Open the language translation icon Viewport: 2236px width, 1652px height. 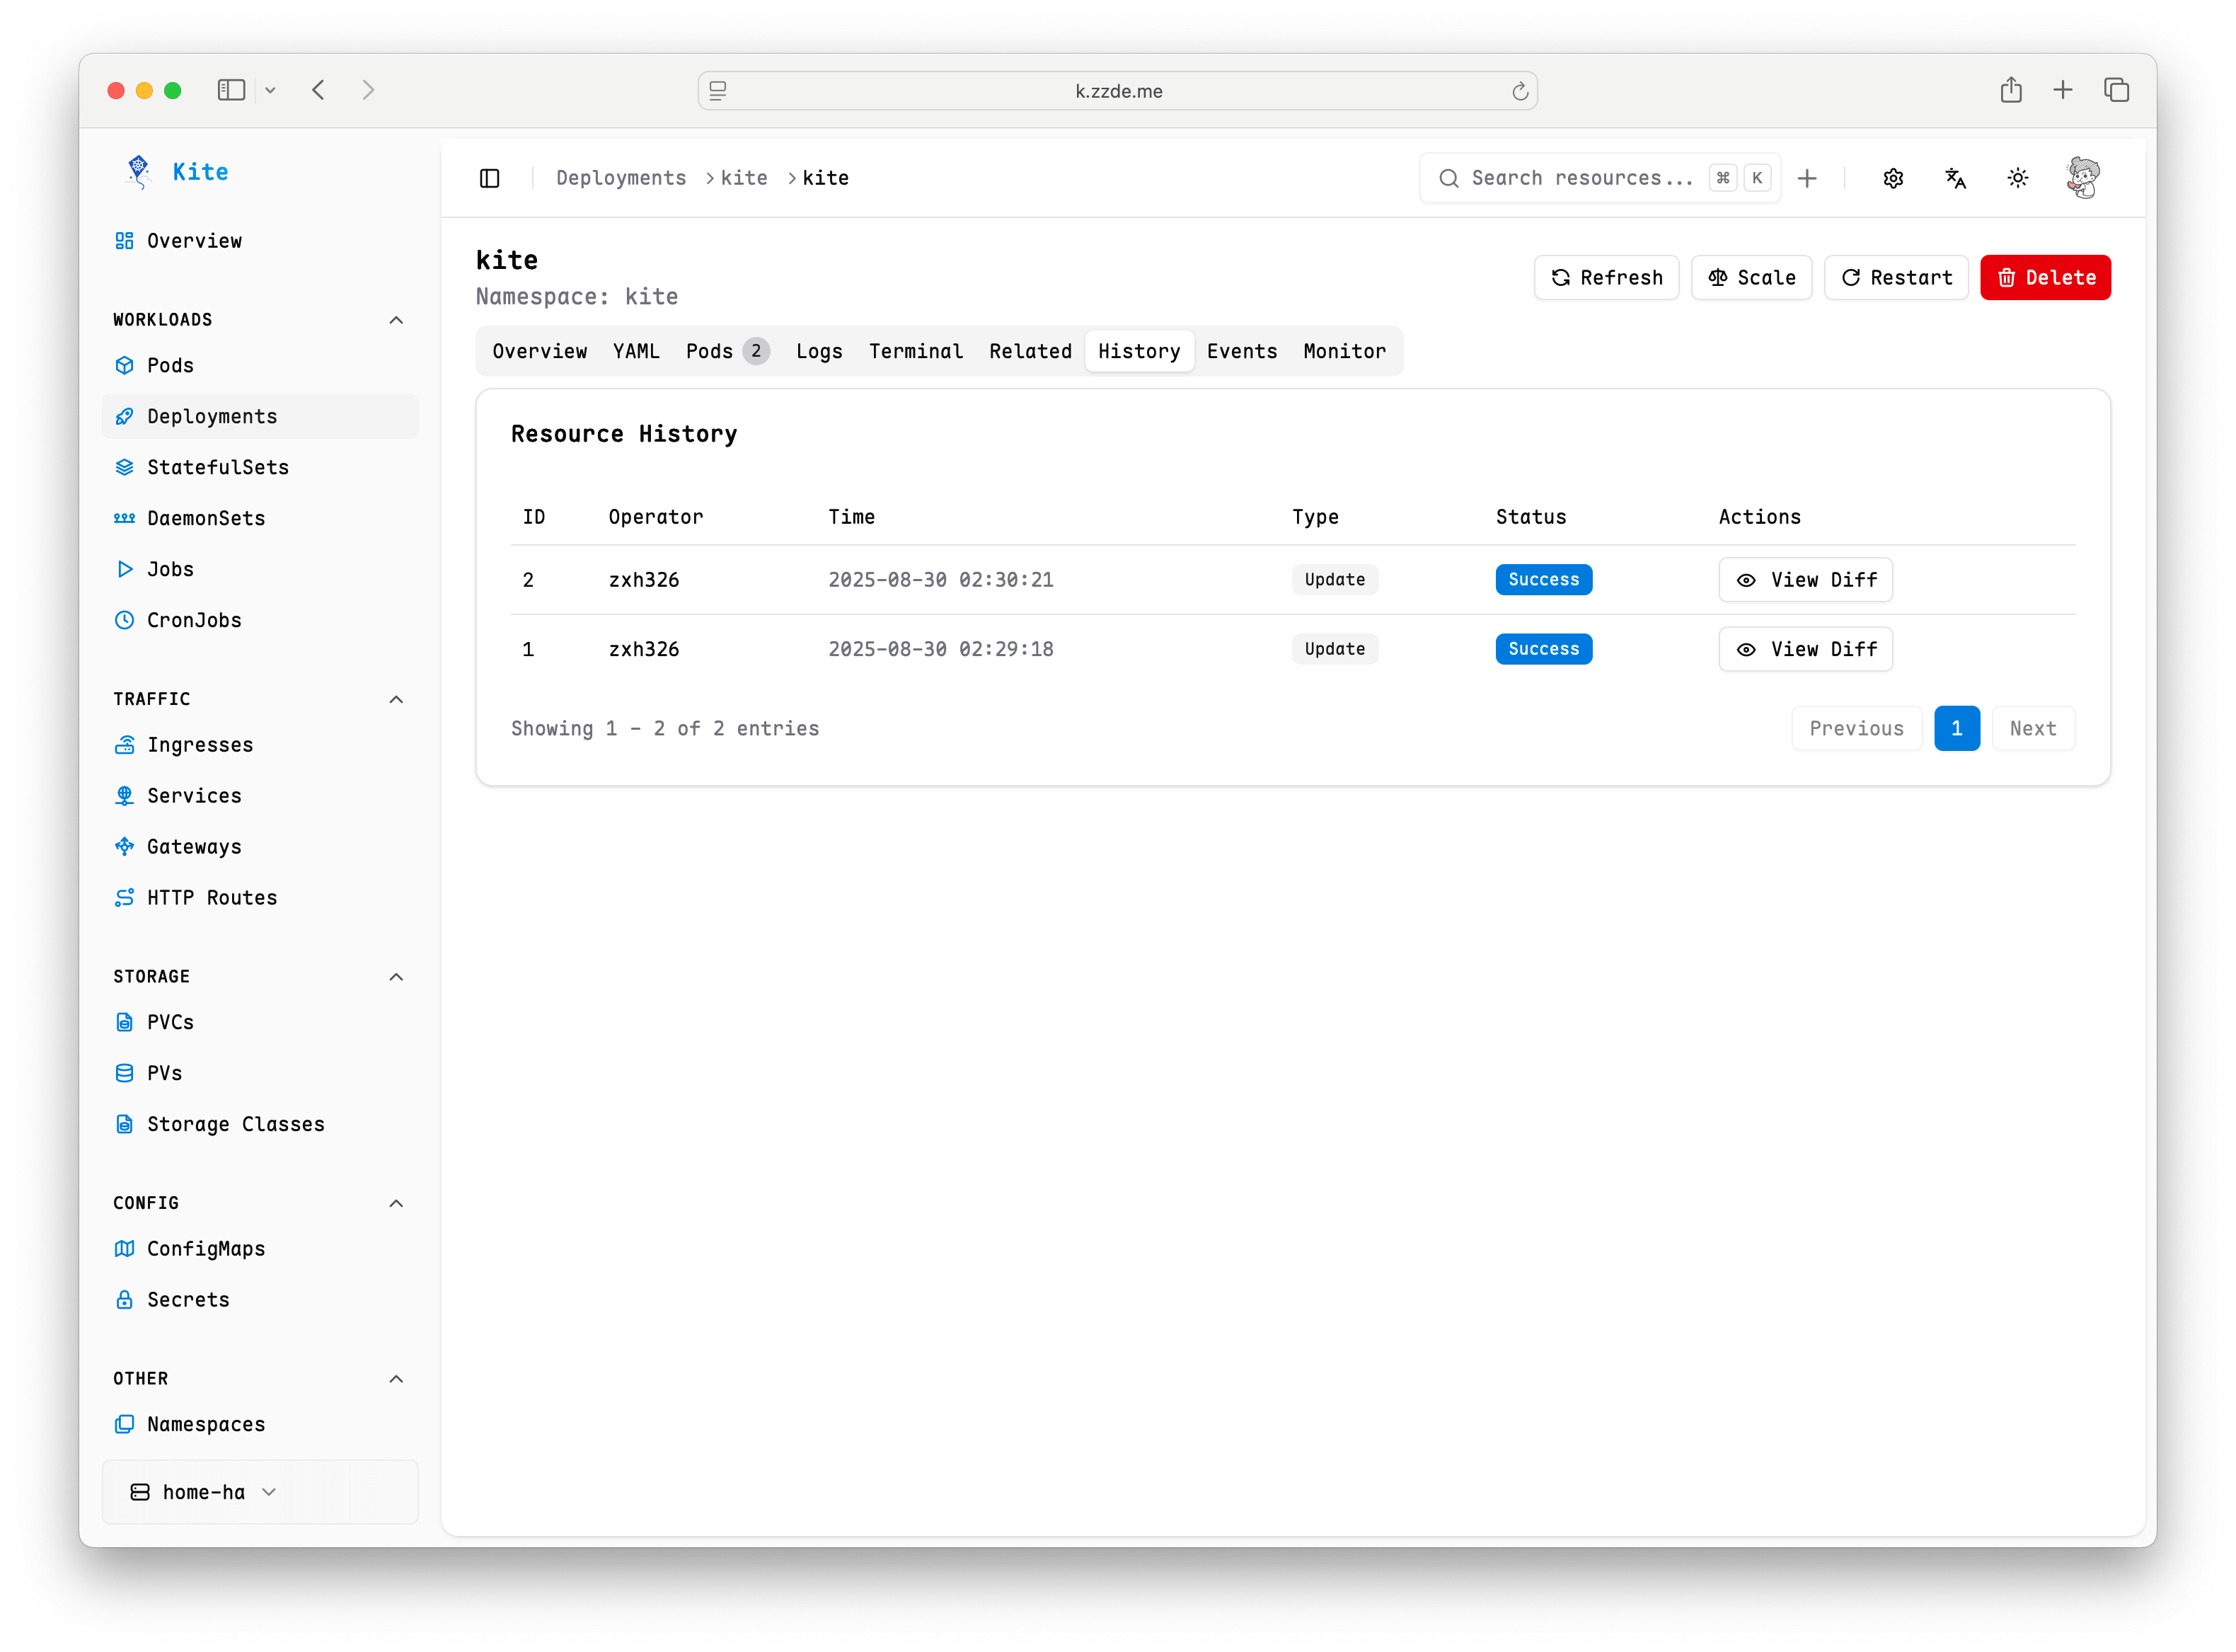1955,178
